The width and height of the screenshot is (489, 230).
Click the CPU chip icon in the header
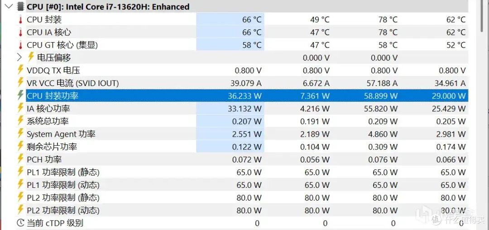click(x=20, y=6)
